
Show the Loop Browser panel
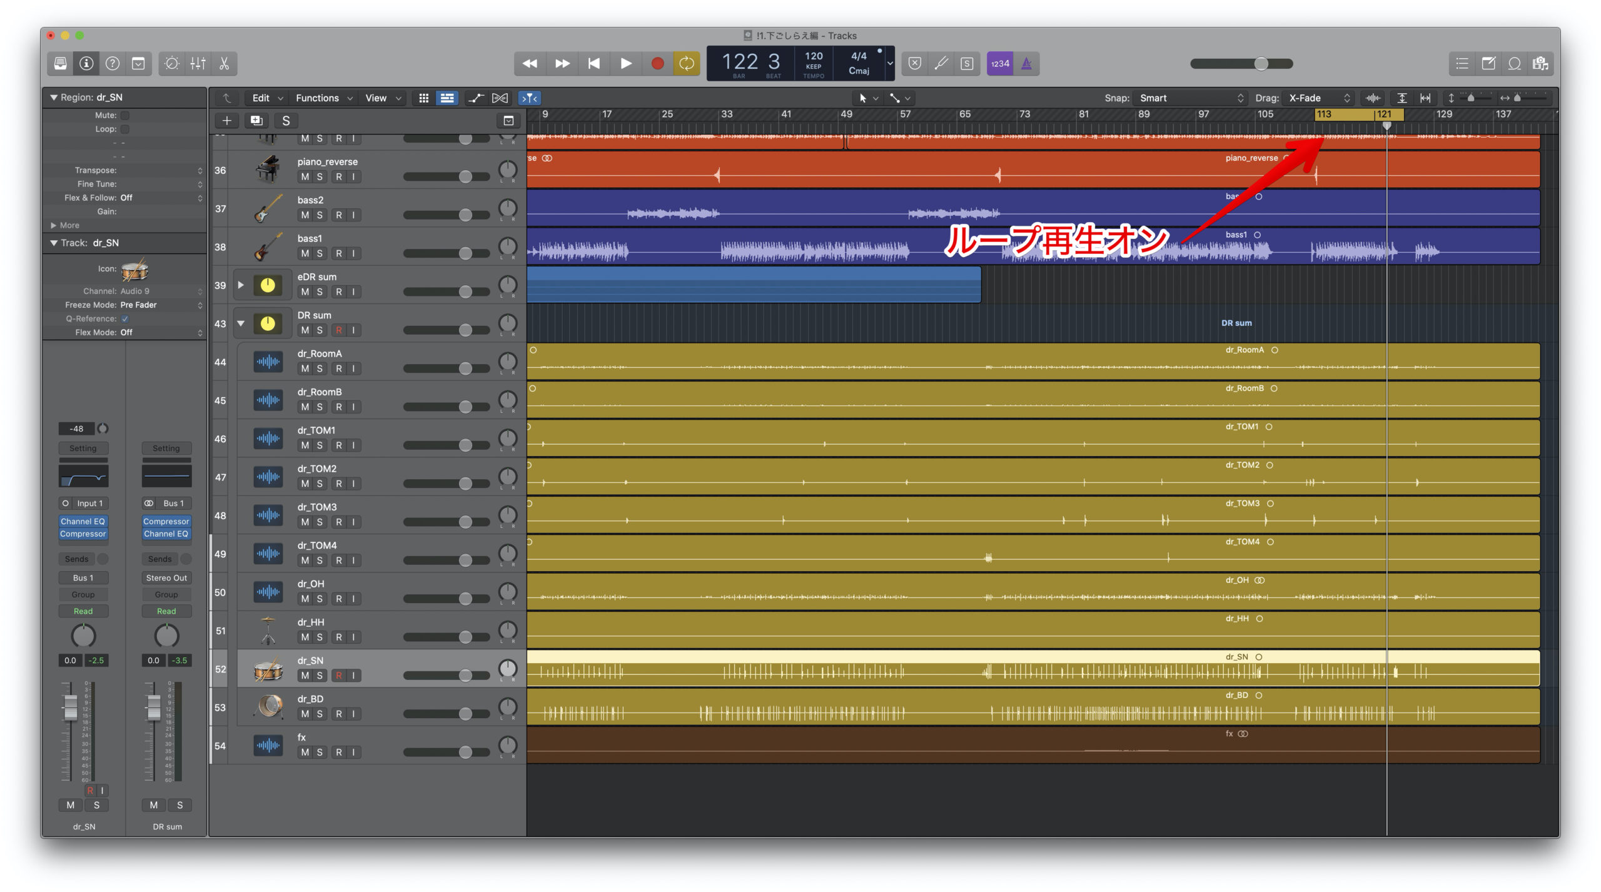point(1514,63)
